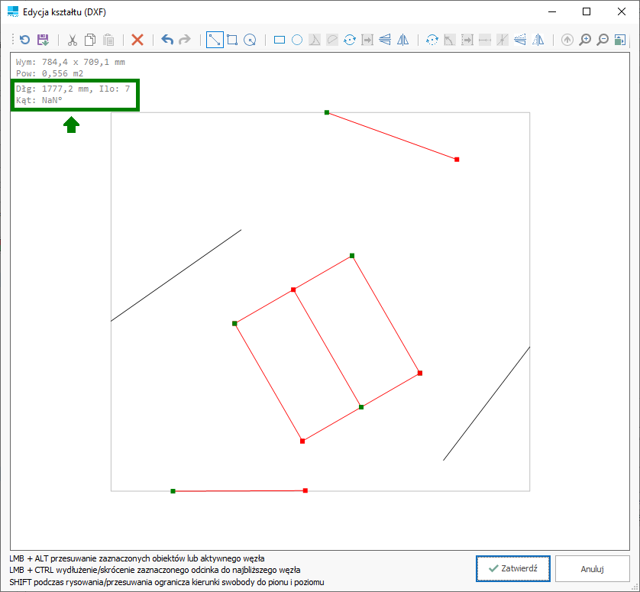Zoom in with the magnifier plus
The image size is (640, 592).
[585, 40]
